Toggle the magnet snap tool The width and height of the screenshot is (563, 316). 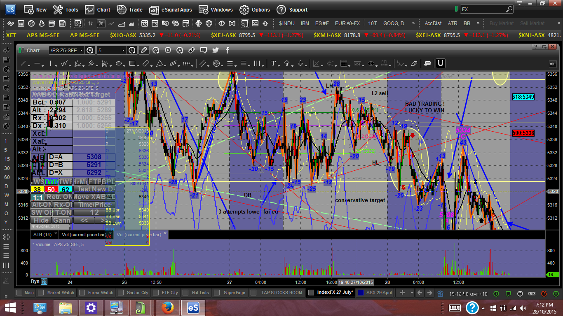click(440, 63)
